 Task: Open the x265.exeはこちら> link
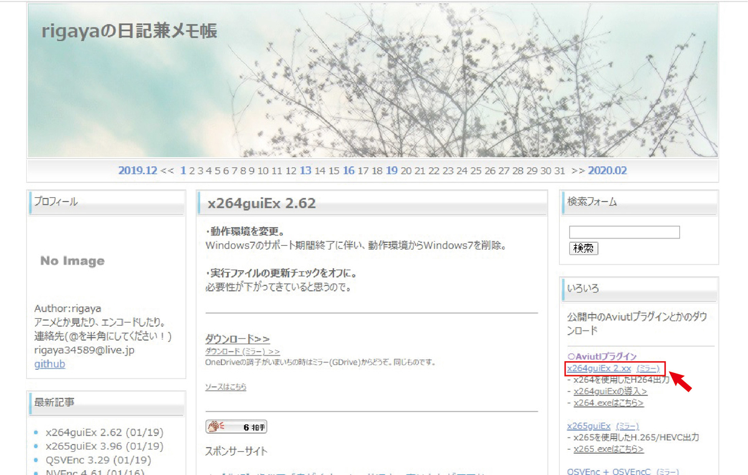point(608,449)
